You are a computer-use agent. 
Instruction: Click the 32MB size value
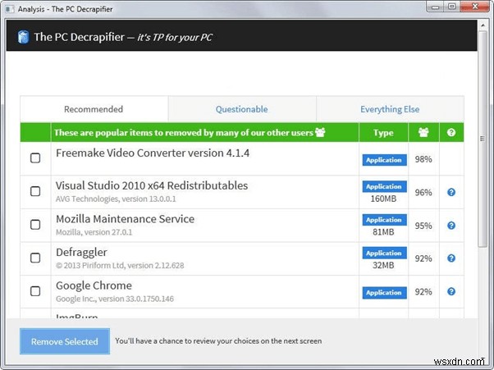pos(383,265)
